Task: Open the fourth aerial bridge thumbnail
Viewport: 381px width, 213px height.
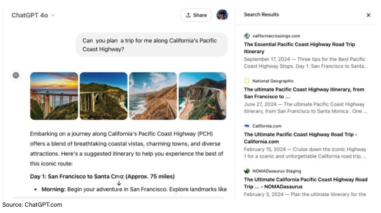Action: click(202, 96)
